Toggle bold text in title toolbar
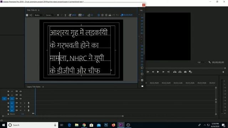This screenshot has height=128, width=228. pyautogui.click(x=58, y=15)
